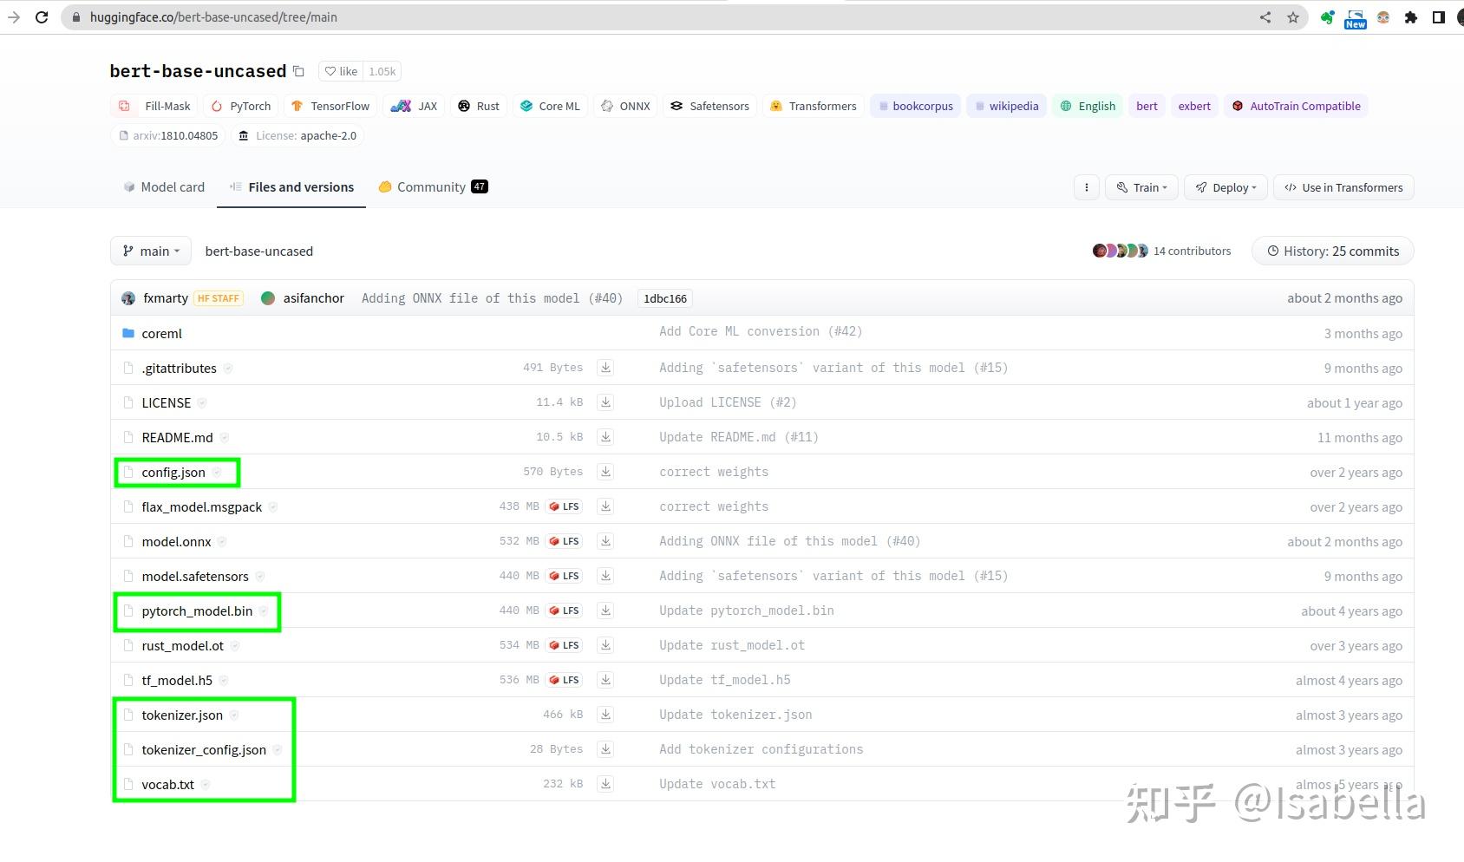Click the ONNX tag

coord(625,106)
